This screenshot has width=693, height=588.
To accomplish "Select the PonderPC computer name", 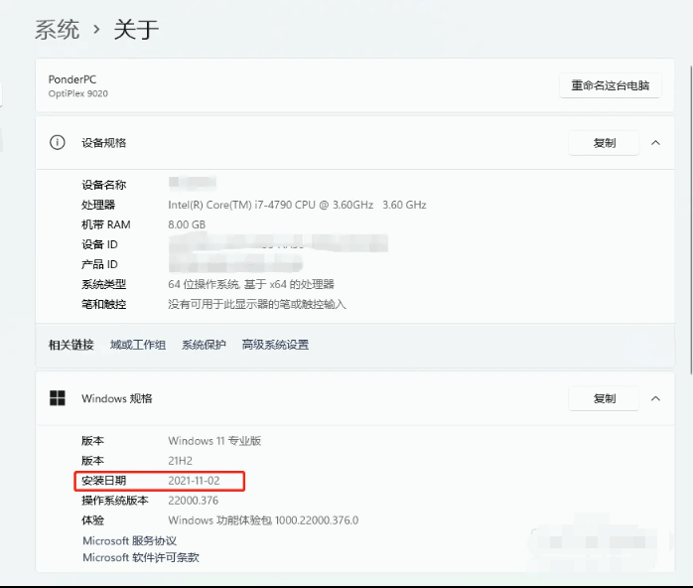I will [72, 79].
